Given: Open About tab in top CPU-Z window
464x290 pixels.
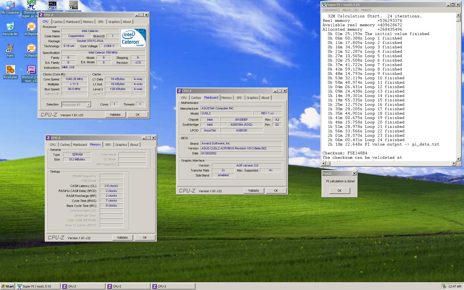Looking at the screenshot, I should [x=127, y=22].
